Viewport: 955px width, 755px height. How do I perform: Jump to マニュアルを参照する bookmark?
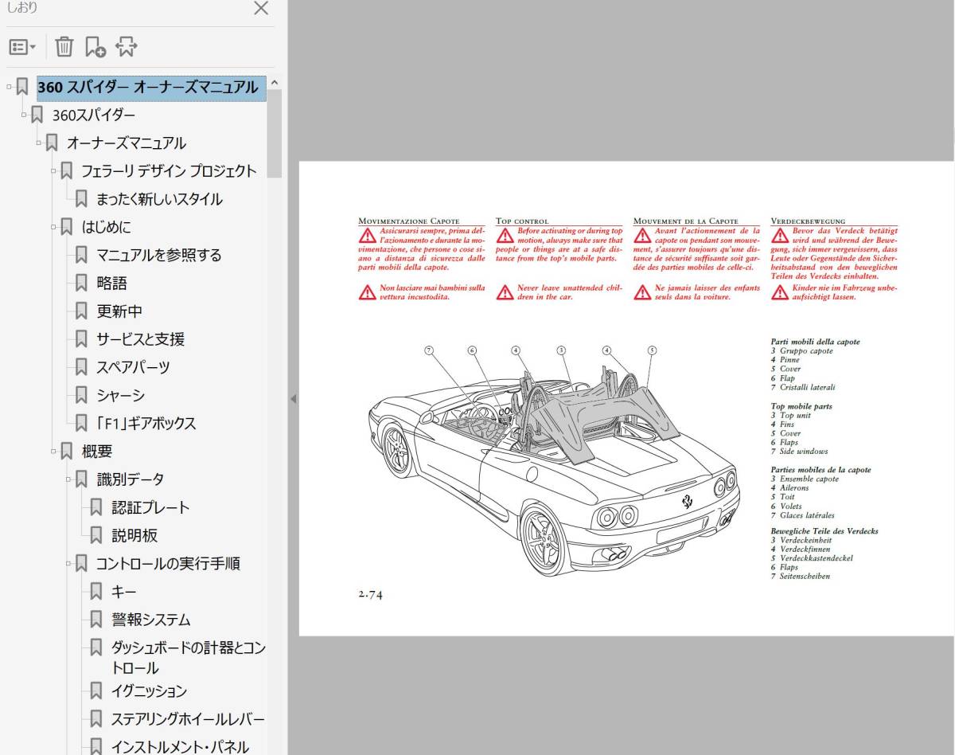tap(159, 255)
